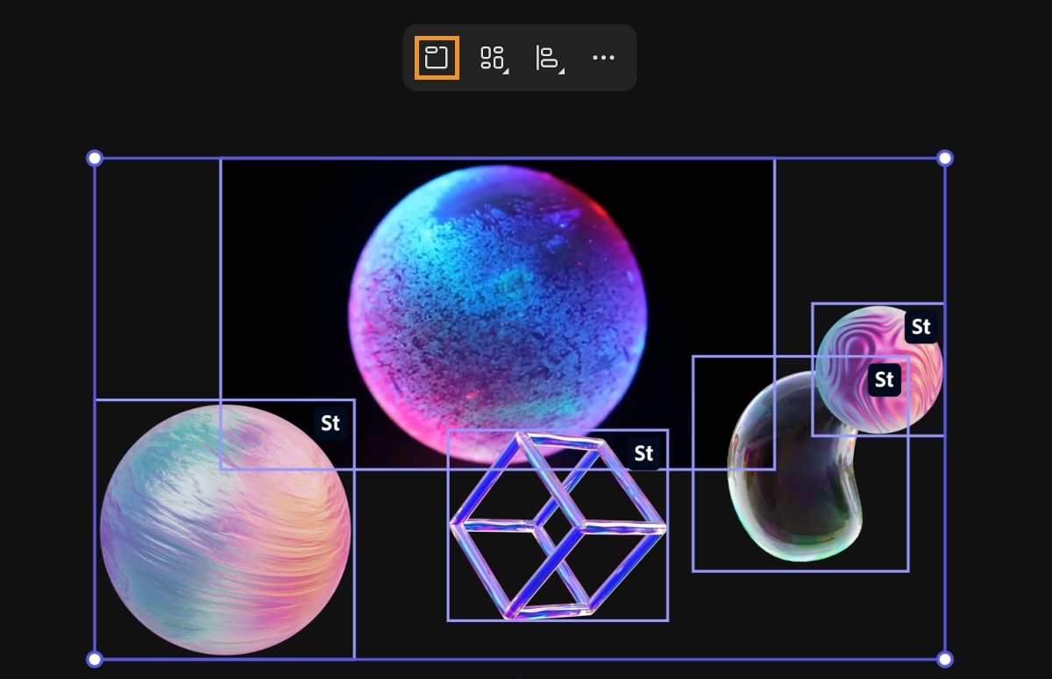Screen dimensions: 1052x679
Task: Click the highlighted artboard frame icon
Action: (437, 58)
